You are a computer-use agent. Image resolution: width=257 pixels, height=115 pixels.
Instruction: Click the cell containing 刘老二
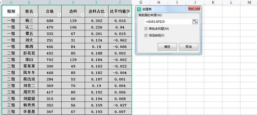pyautogui.click(x=29, y=86)
